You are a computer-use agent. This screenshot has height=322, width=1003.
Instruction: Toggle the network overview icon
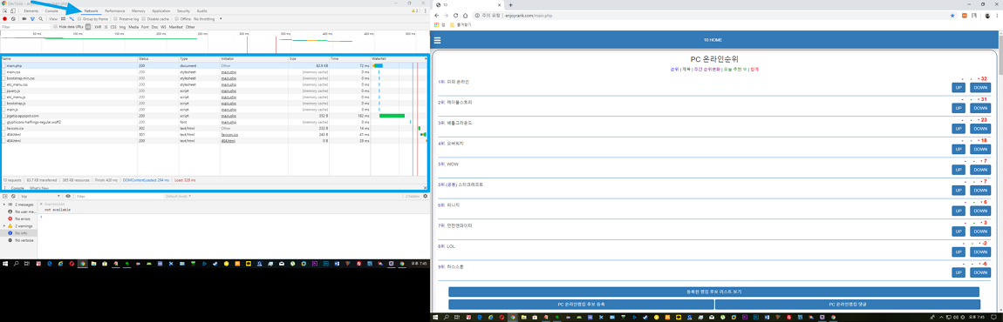pos(72,19)
